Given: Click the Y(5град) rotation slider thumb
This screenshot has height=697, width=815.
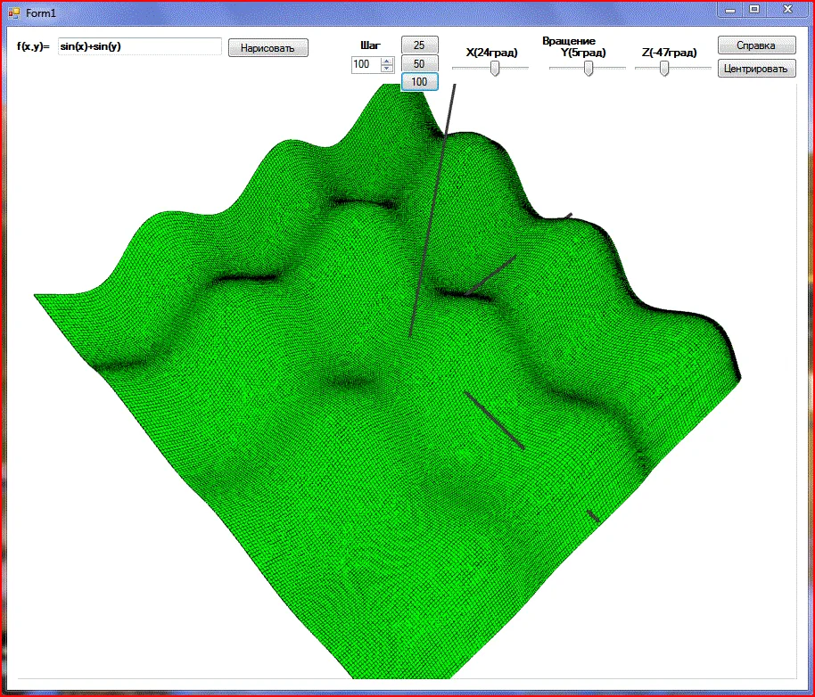Looking at the screenshot, I should point(589,70).
